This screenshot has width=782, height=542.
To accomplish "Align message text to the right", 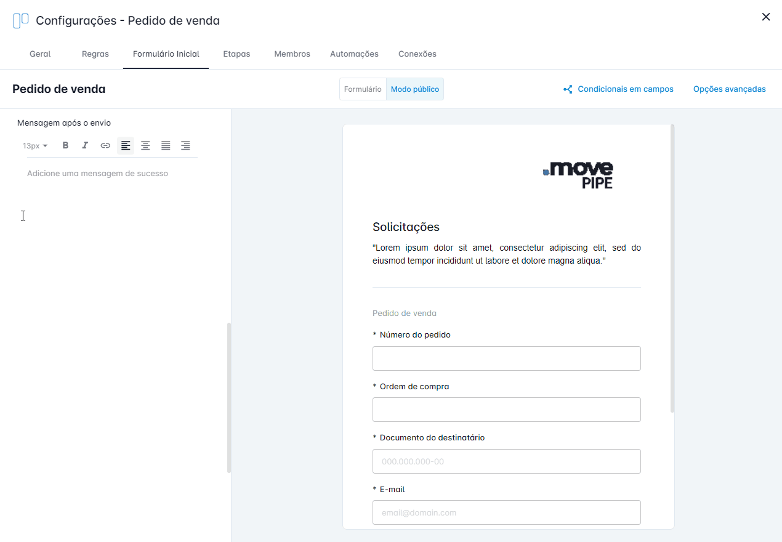I will [185, 145].
